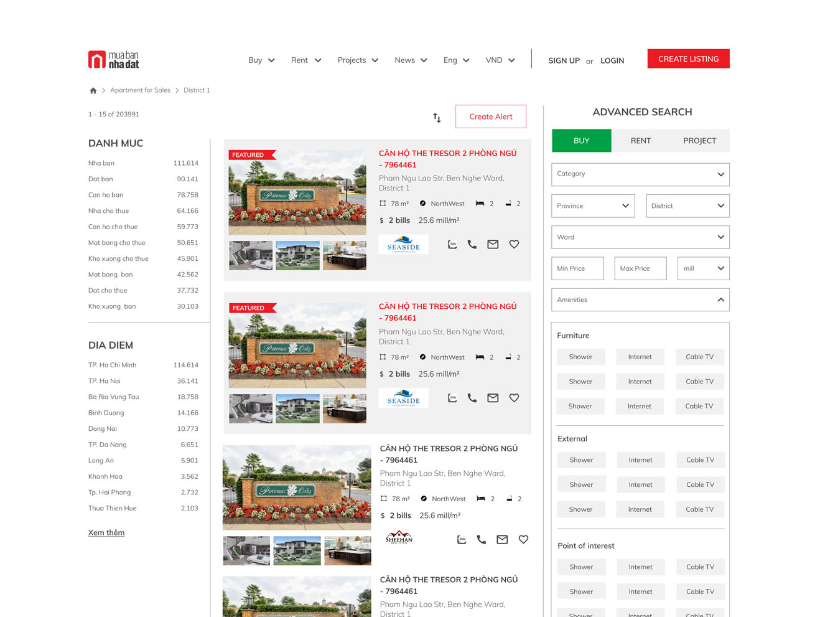Image resolution: width=815 pixels, height=617 pixels.
Task: Click the Create Alert button
Action: [x=491, y=116]
